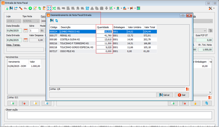The image size is (219, 127).
Task: Click the Valor Total column header
Action: point(149,27)
